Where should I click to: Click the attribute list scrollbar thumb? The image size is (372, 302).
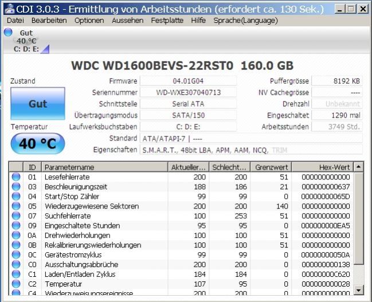pyautogui.click(x=358, y=218)
